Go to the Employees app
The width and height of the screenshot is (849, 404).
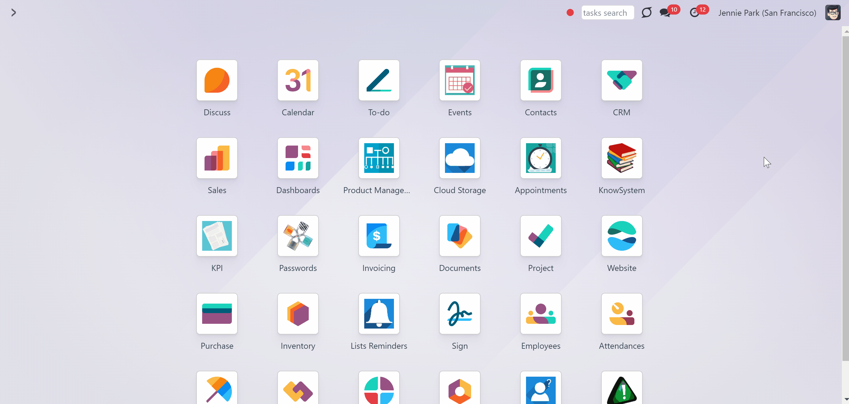pyautogui.click(x=541, y=314)
